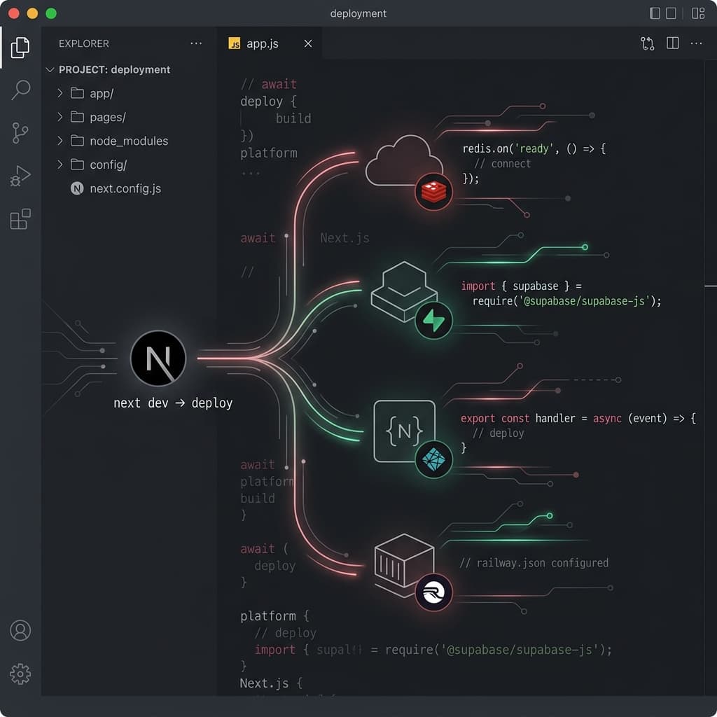Click the next.config.js file icon
Image resolution: width=717 pixels, height=717 pixels.
pos(77,188)
